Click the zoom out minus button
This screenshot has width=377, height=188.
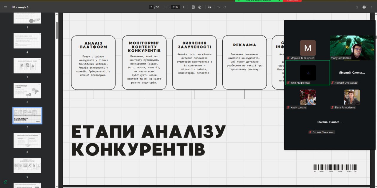167,7
